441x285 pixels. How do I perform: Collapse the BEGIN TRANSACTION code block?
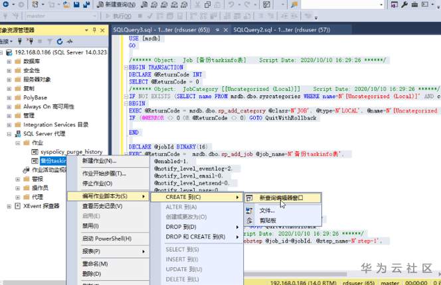[126, 68]
